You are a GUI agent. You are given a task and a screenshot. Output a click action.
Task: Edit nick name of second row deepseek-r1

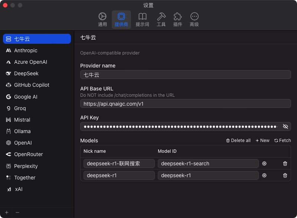pos(119,175)
